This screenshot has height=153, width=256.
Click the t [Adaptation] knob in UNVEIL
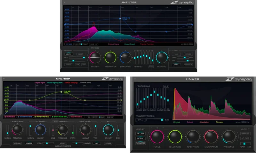coord(211,136)
